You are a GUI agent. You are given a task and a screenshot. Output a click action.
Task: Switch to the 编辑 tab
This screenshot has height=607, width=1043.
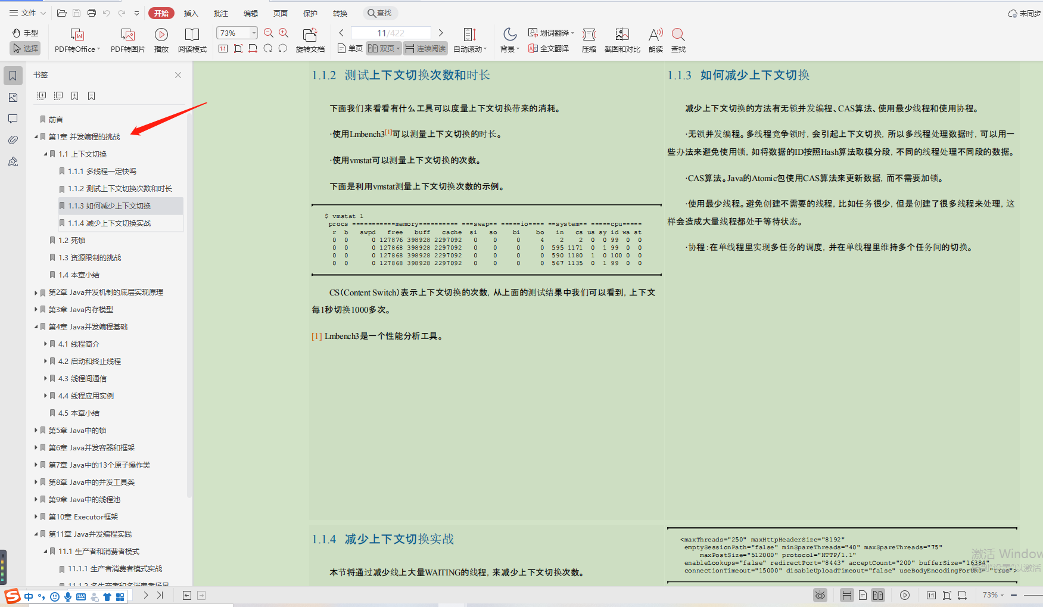tap(251, 13)
